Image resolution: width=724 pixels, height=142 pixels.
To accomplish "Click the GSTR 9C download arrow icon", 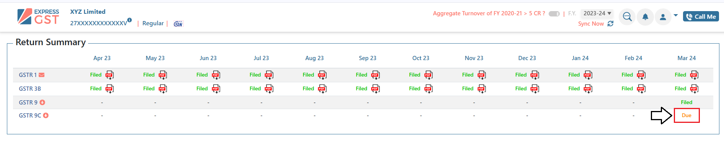I will coord(46,116).
